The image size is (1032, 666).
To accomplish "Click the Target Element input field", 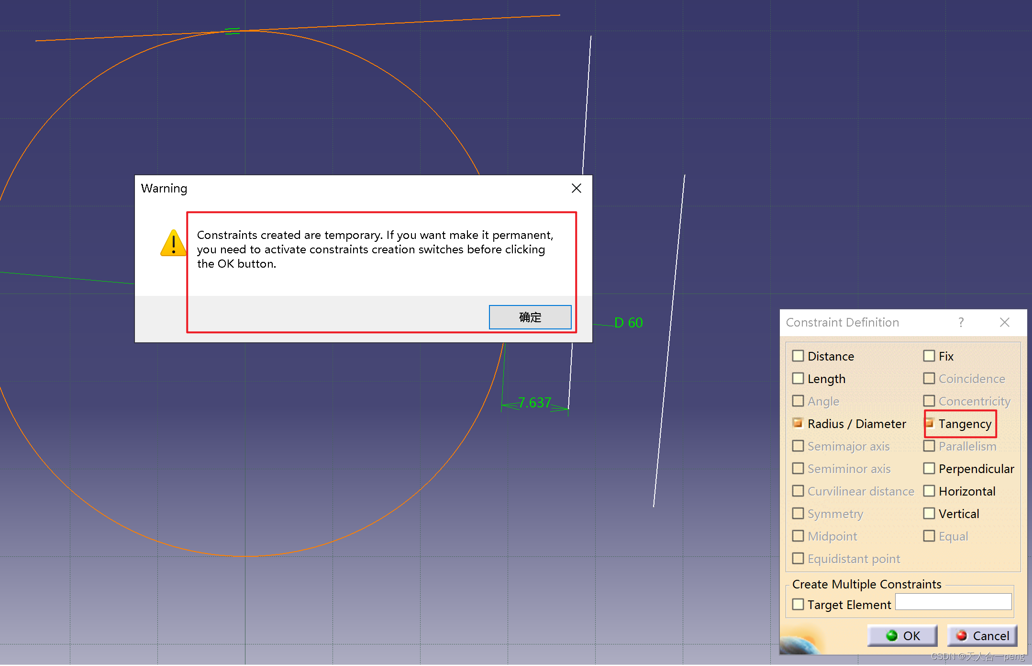I will (953, 602).
